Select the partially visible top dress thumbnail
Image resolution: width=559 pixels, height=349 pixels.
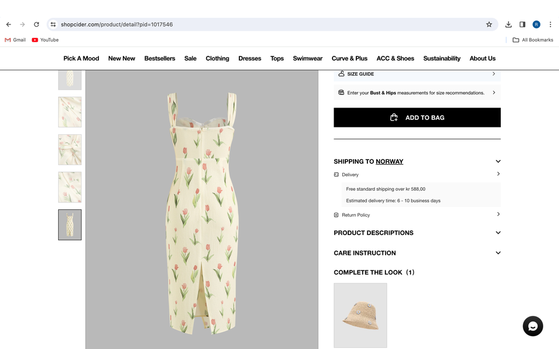coord(70,80)
